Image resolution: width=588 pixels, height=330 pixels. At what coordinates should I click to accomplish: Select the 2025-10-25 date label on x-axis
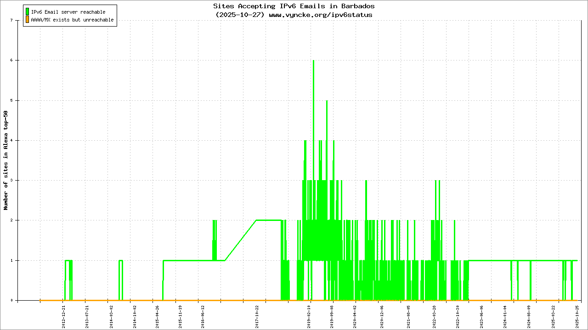tap(577, 316)
